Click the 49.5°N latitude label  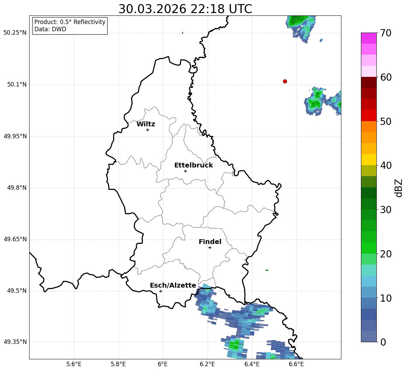click(17, 291)
